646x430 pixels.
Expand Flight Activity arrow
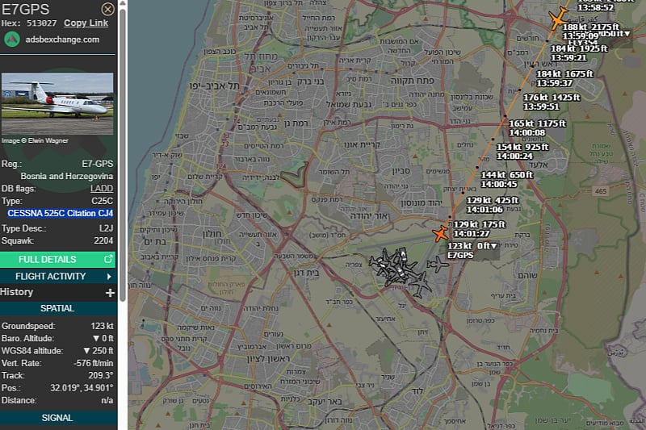(109, 277)
